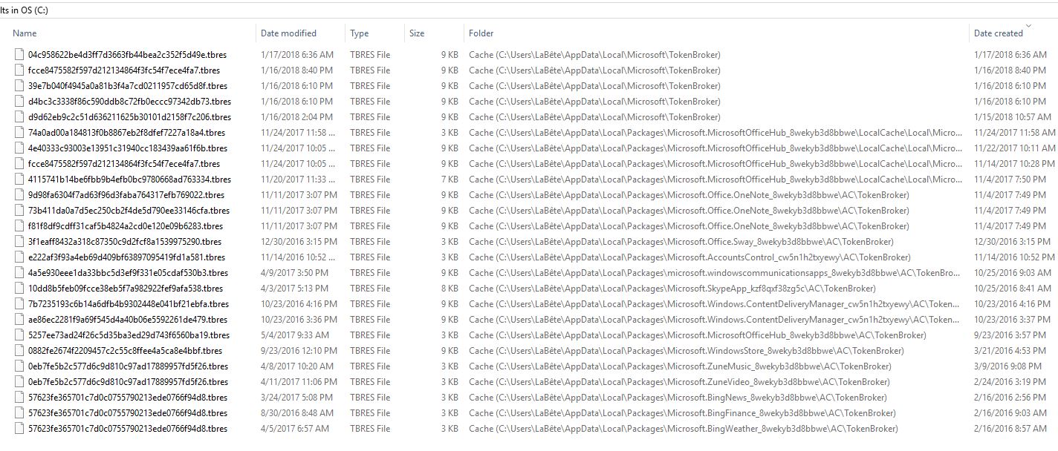Screen dimensions: 1058x451
Task: Select file name 5257ee73ad24f26c5d35ba3ed29d743f6560ba19.tbres
Action: tap(129, 335)
